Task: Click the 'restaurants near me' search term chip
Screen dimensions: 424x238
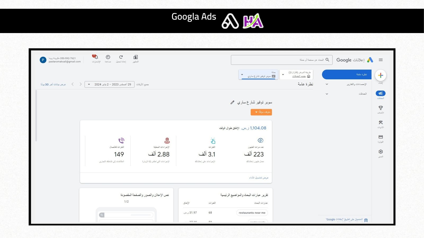Action: coord(252,213)
